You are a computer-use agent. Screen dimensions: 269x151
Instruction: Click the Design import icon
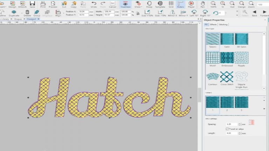pos(12,5)
